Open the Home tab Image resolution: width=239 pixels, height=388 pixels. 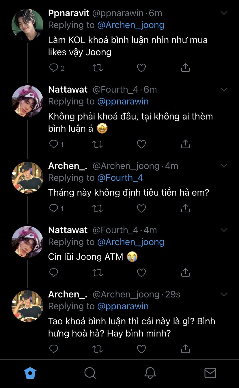(30, 373)
